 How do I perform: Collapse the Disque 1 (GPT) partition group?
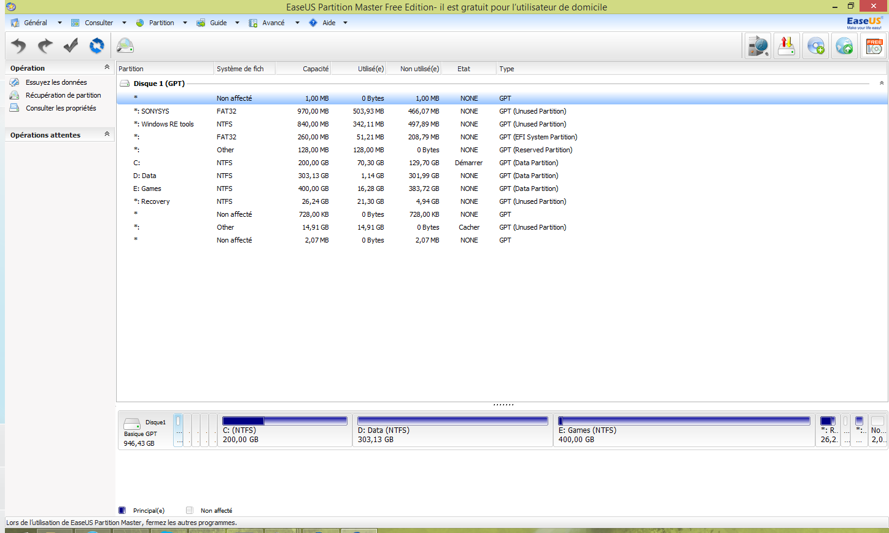(x=882, y=83)
